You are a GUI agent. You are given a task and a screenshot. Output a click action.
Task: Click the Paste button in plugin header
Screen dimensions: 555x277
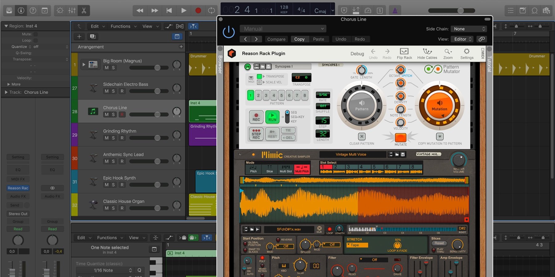click(318, 39)
